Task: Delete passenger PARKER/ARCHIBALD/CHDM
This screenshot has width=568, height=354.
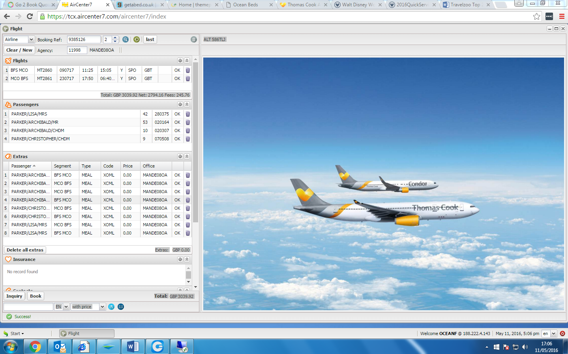Action: coord(188,130)
